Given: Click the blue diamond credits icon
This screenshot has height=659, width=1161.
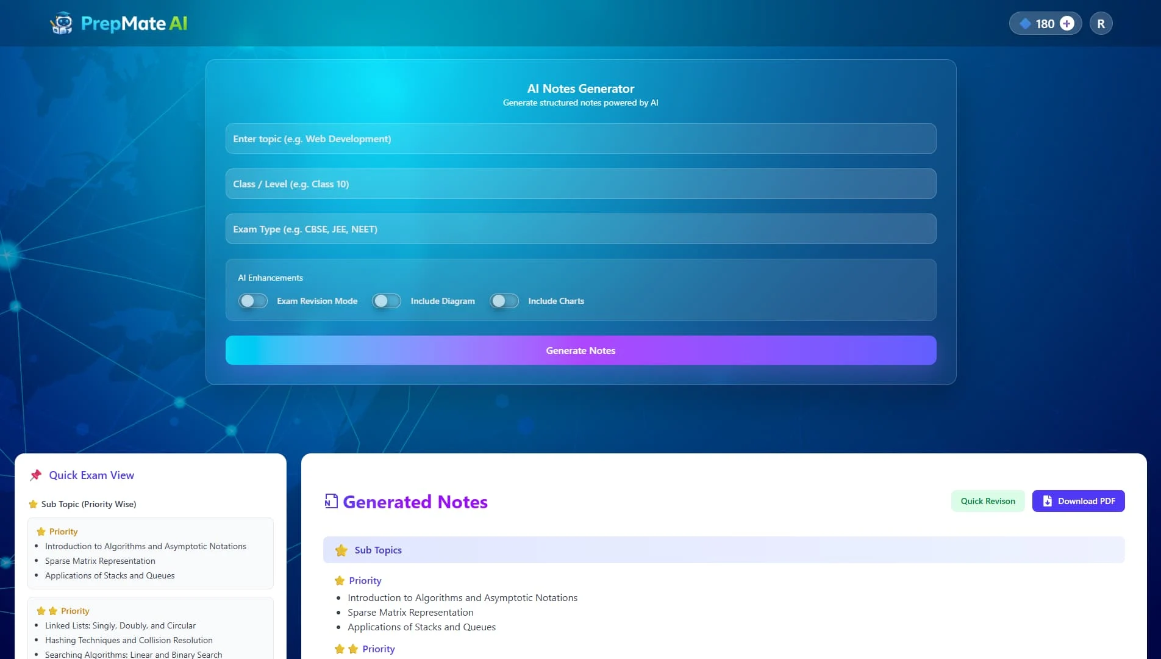Looking at the screenshot, I should pos(1026,23).
